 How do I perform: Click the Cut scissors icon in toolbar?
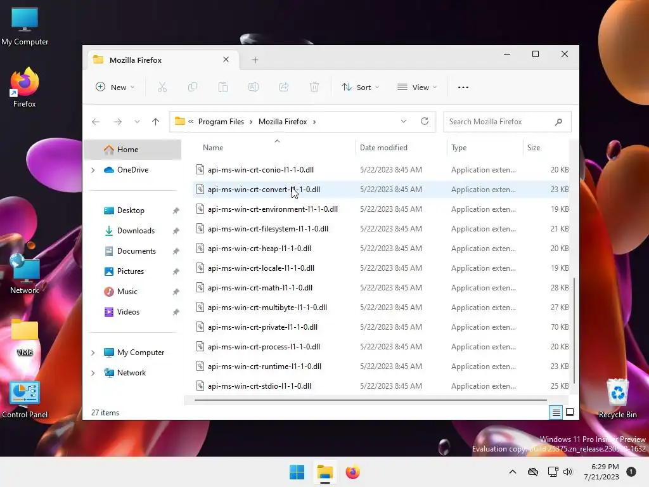point(162,88)
